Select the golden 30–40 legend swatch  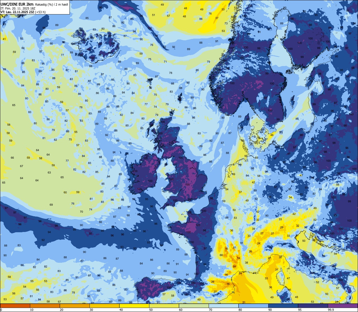pos(104,306)
